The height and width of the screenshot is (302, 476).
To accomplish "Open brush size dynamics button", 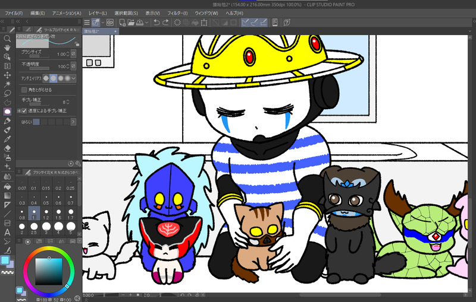I will tap(73, 54).
